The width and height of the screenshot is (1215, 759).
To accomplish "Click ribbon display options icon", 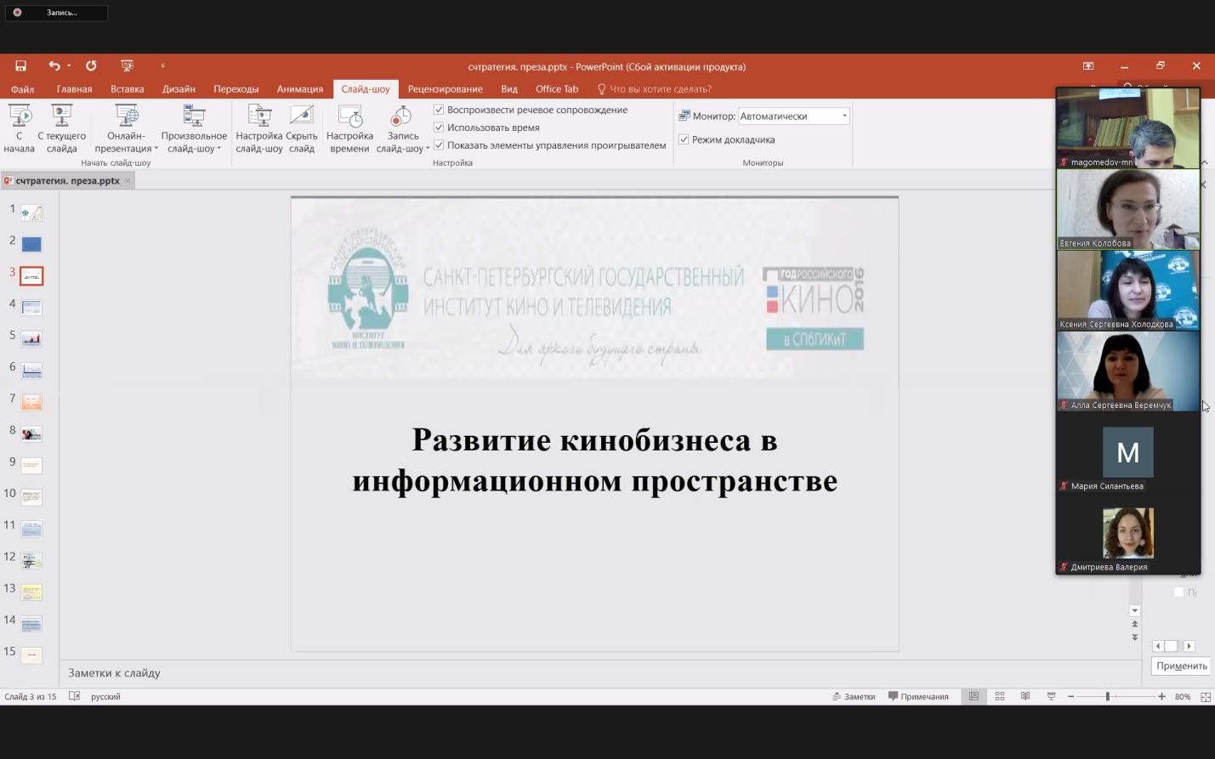I will click(x=1088, y=65).
